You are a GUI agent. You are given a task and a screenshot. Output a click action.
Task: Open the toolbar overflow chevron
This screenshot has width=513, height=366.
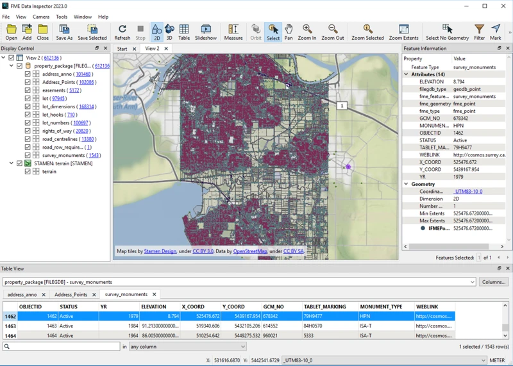pyautogui.click(x=509, y=33)
